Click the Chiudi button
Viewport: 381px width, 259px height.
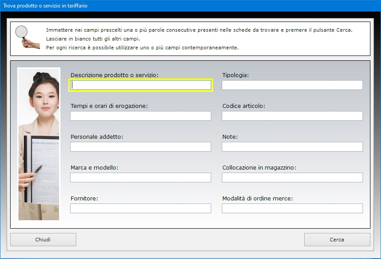click(43, 240)
